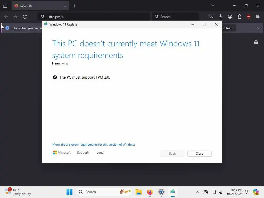
Task: Open File Explorer from the taskbar
Action: [x=138, y=192]
